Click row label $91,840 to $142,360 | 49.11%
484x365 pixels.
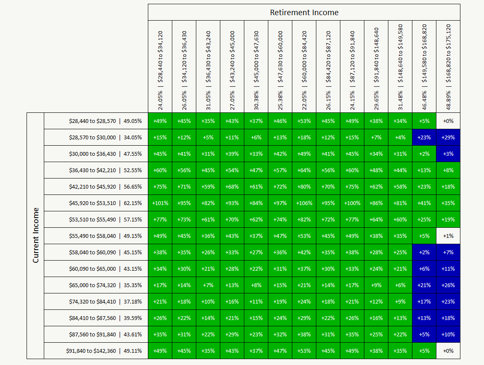pos(96,351)
